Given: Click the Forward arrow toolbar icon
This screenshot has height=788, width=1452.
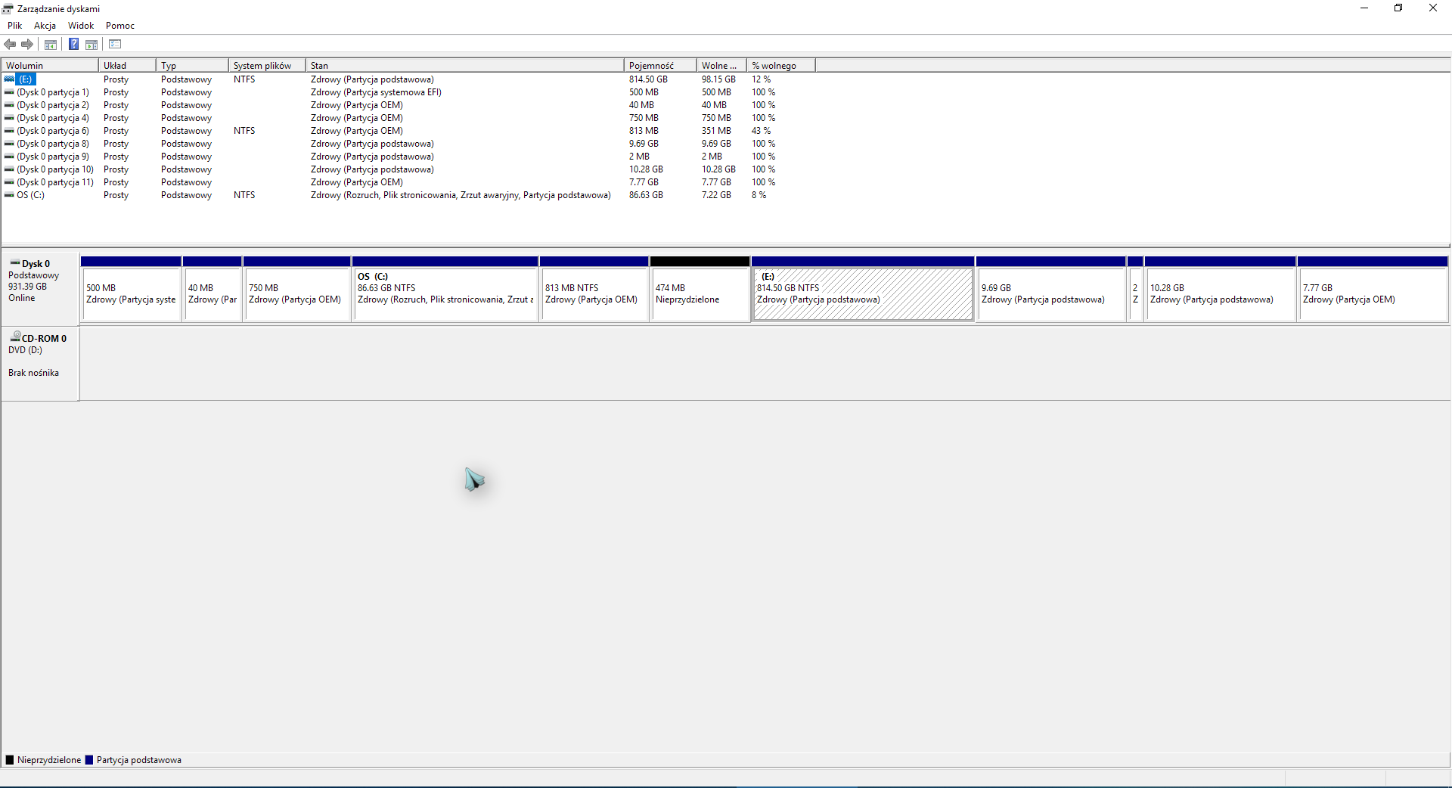Looking at the screenshot, I should tap(27, 44).
